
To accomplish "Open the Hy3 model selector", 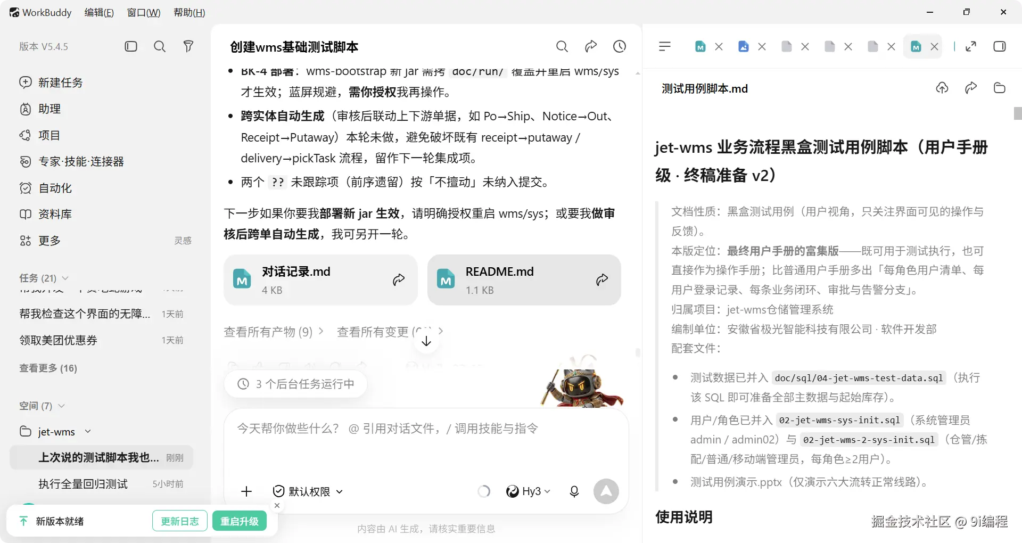I will 528,491.
